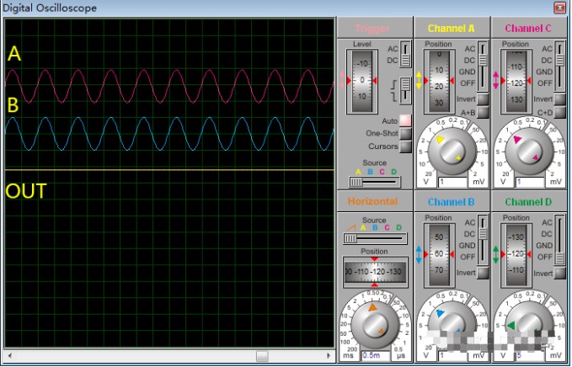Toggle the Cursors button
Screen dimensions: 572x367
point(405,146)
